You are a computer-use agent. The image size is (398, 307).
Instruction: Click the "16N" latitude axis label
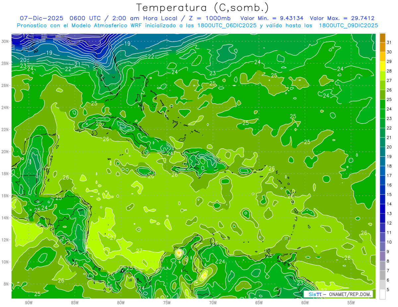coord(5,196)
